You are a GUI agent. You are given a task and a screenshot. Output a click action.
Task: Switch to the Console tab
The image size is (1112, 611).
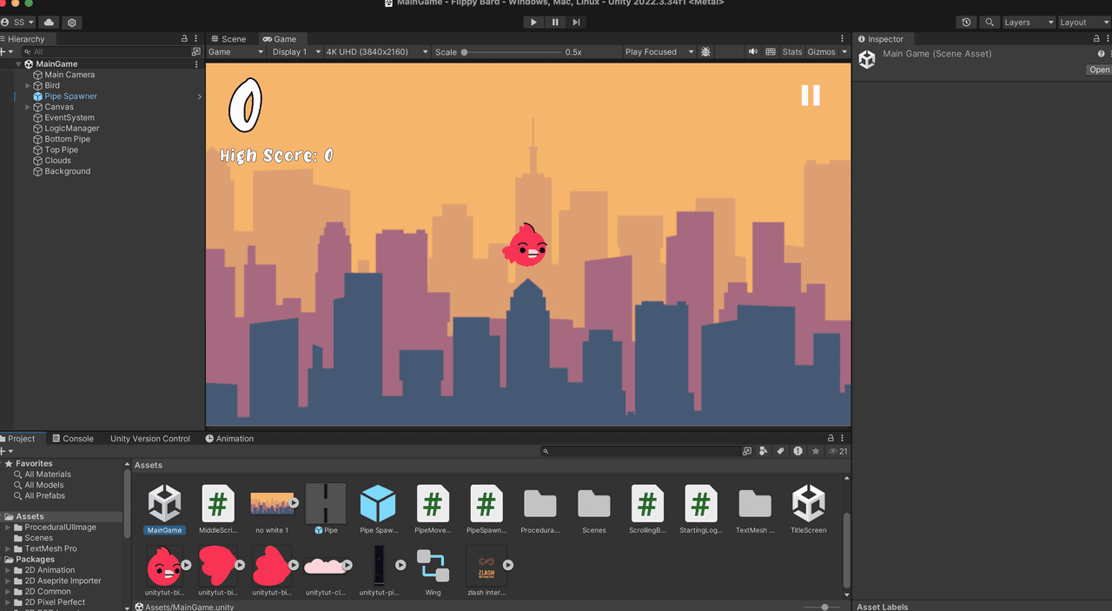click(73, 439)
